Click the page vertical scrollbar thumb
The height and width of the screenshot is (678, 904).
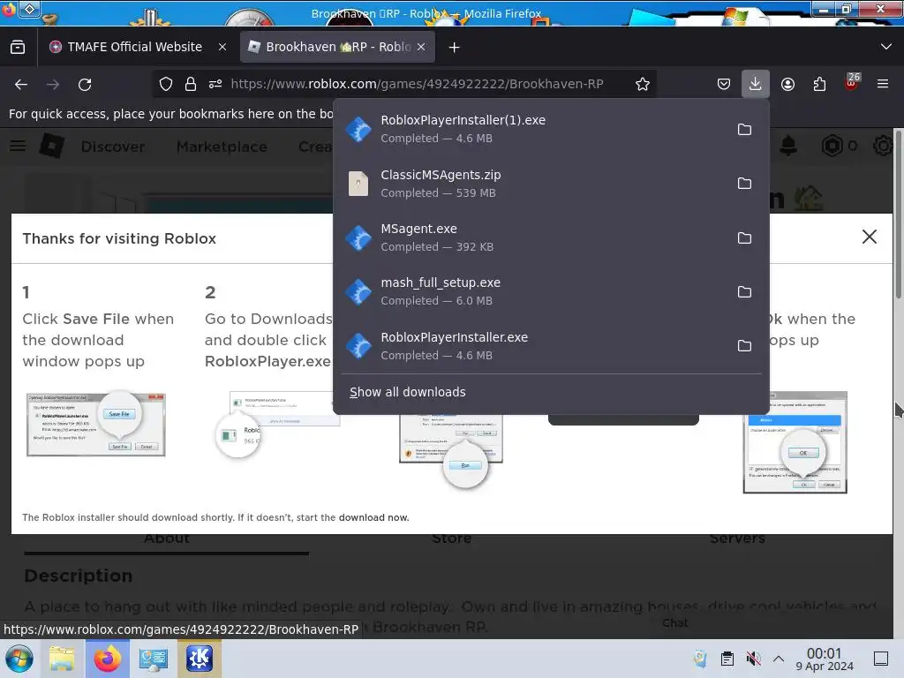coord(899,214)
